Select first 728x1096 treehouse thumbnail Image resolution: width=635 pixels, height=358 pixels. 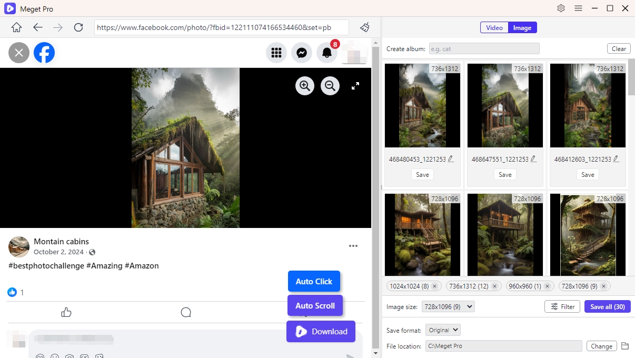[x=422, y=235]
